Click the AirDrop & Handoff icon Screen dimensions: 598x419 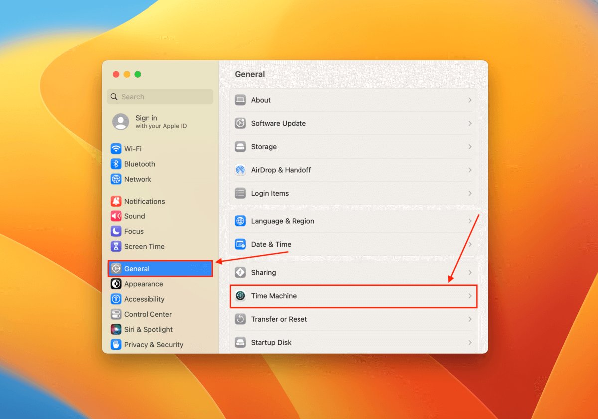(240, 170)
